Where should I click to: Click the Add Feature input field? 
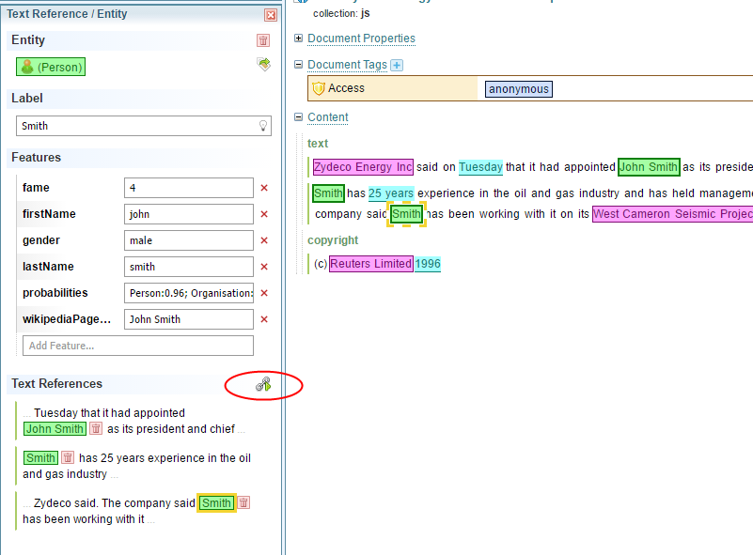click(x=138, y=346)
